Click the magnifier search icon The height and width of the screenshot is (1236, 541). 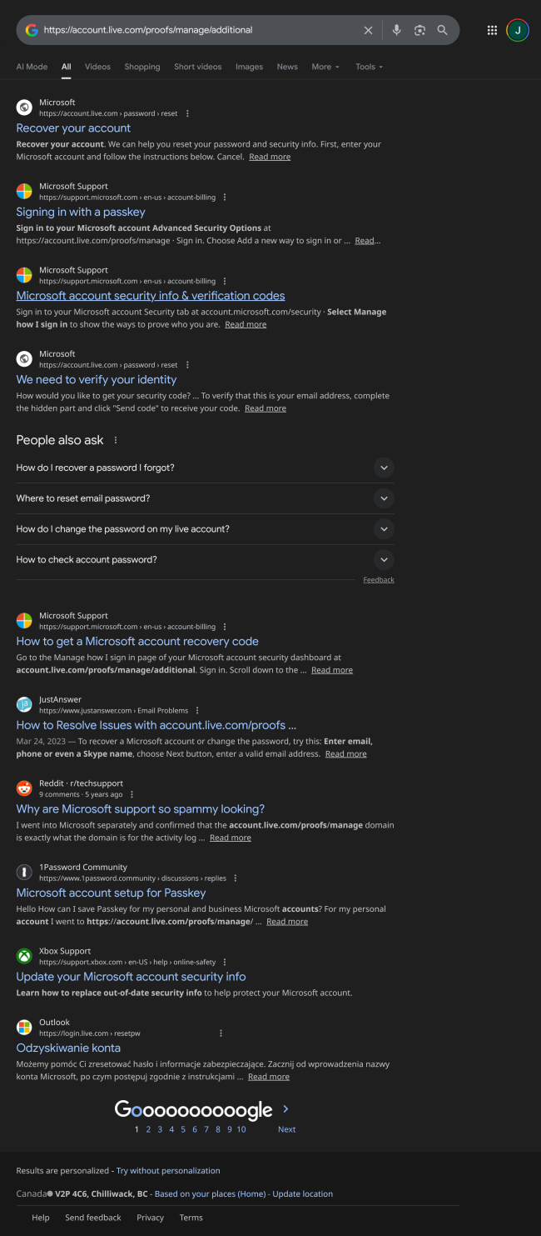click(443, 30)
